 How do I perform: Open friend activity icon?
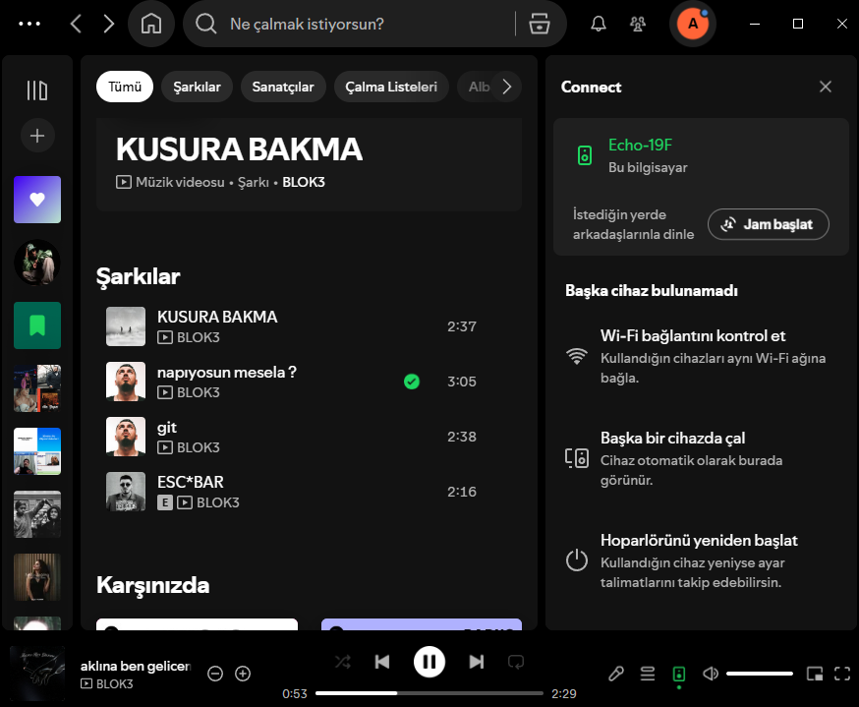point(638,24)
